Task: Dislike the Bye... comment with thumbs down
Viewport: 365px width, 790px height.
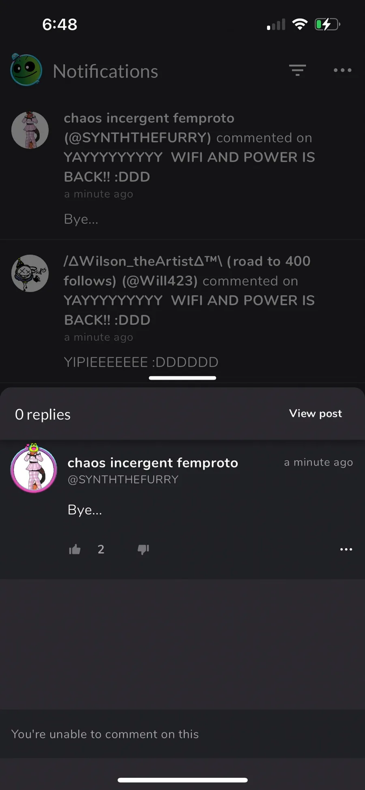Action: coord(143,550)
